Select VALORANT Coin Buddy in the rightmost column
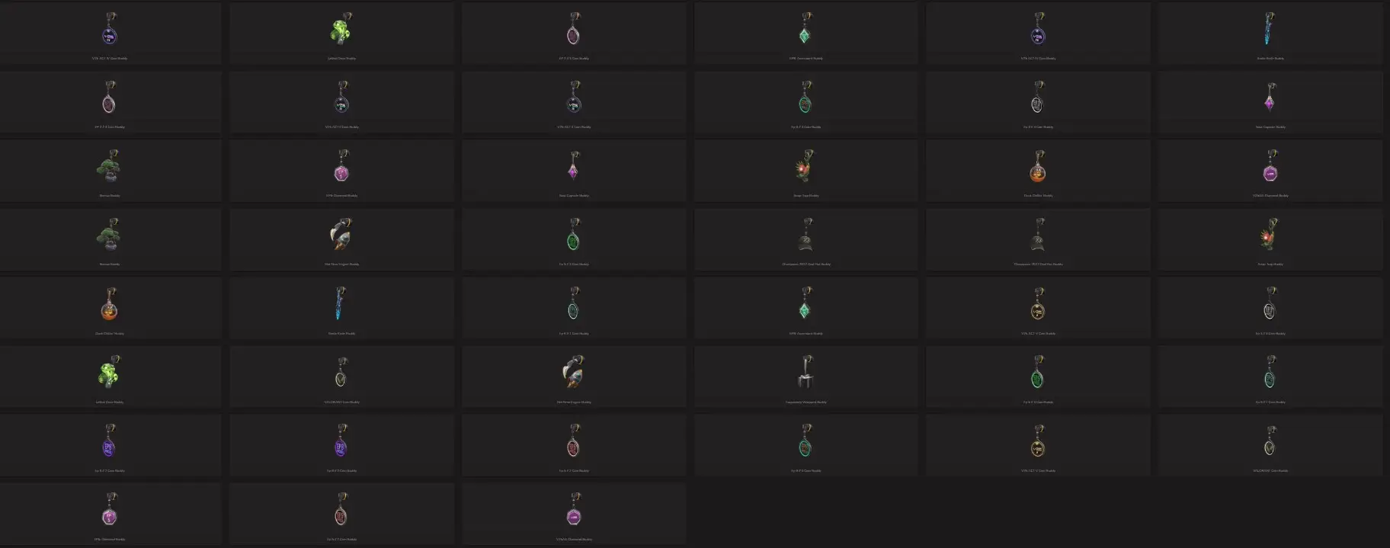This screenshot has height=548, width=1390. click(x=1270, y=444)
